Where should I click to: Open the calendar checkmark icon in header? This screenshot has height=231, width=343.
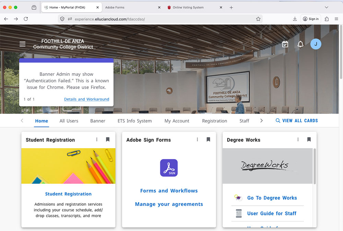coord(285,44)
